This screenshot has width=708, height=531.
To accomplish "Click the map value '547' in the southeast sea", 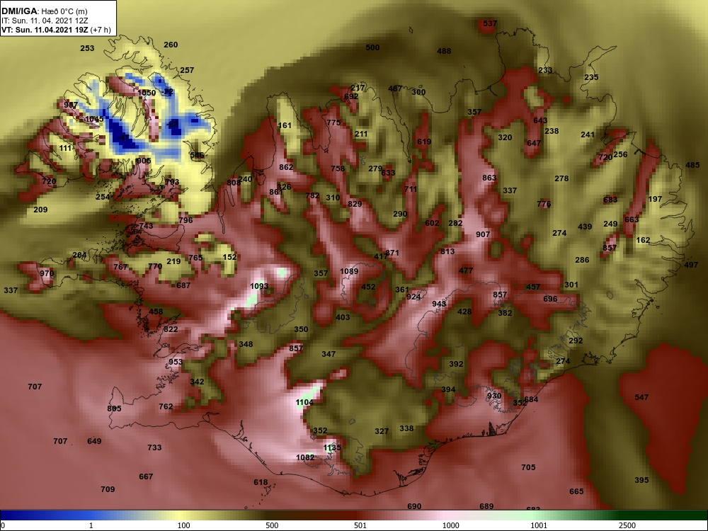I will (641, 397).
